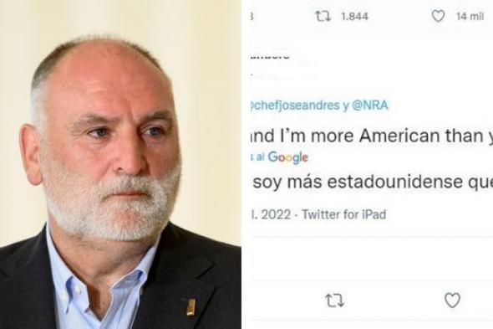493x329 pixels.
Task: Click the retweet icon beside 1.844
Action: tap(323, 16)
